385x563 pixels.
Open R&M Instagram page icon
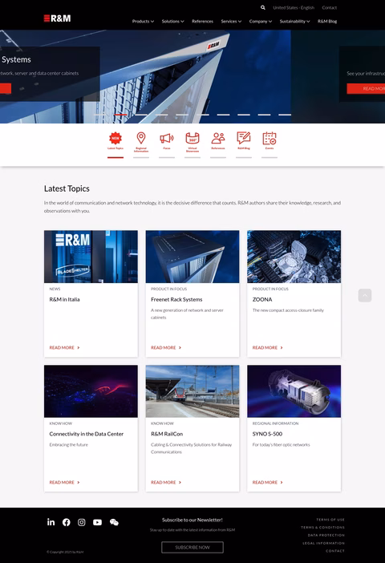[82, 522]
